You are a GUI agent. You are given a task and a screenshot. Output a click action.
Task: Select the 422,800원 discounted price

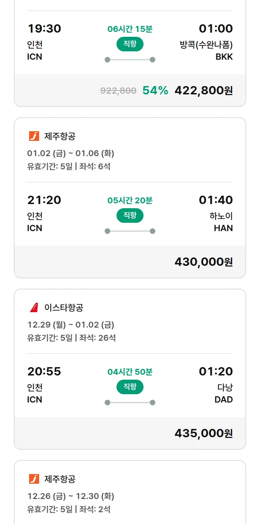(203, 91)
